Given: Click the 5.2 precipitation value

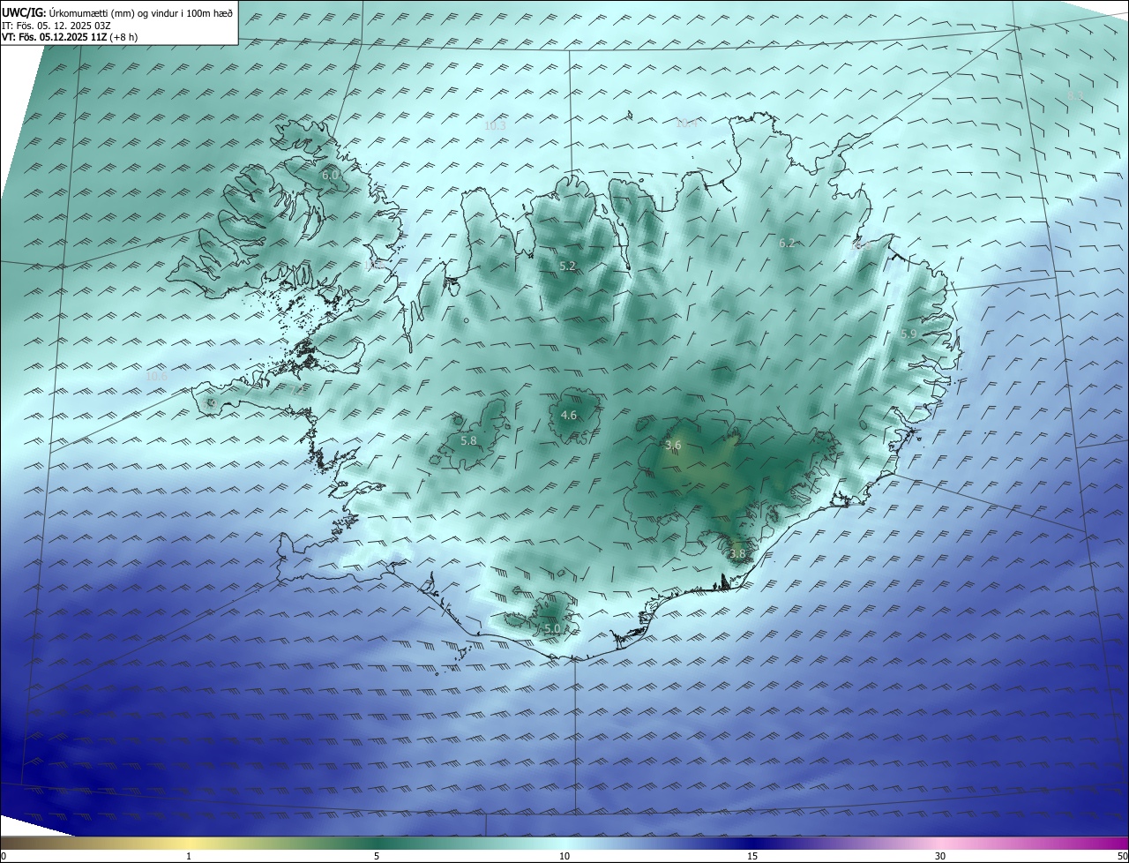Looking at the screenshot, I should [567, 266].
